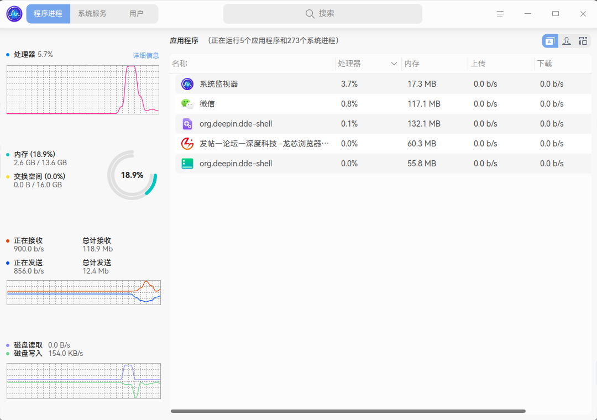The width and height of the screenshot is (597, 420).
Task: Click the 微信 WeChat icon
Action: tap(187, 103)
